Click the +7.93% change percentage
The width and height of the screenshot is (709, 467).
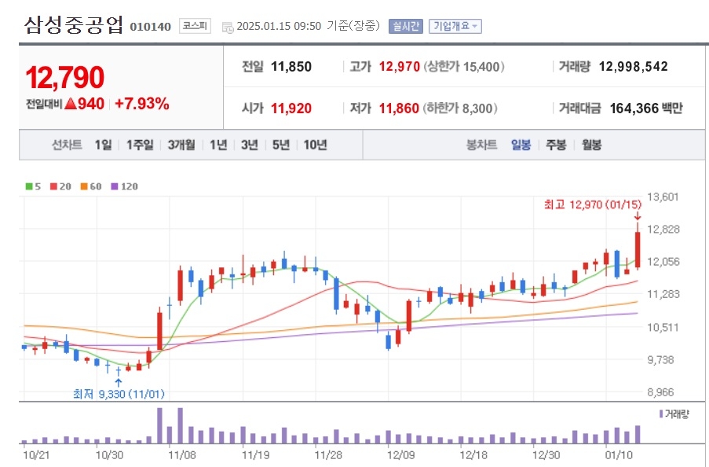[142, 104]
